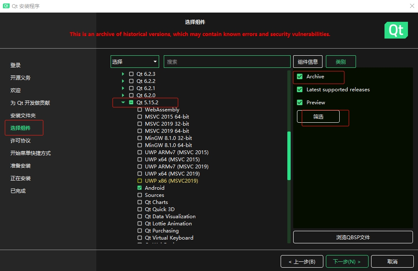Click the Qt installer title bar icon

point(6,6)
